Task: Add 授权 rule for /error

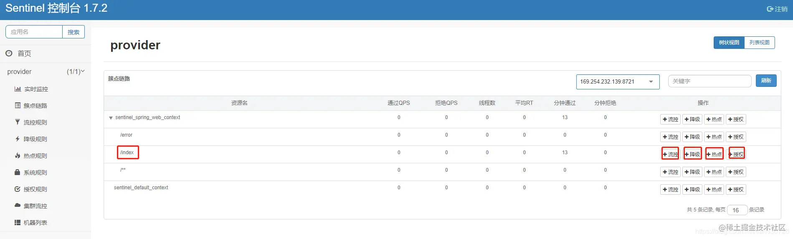Action: click(x=735, y=137)
